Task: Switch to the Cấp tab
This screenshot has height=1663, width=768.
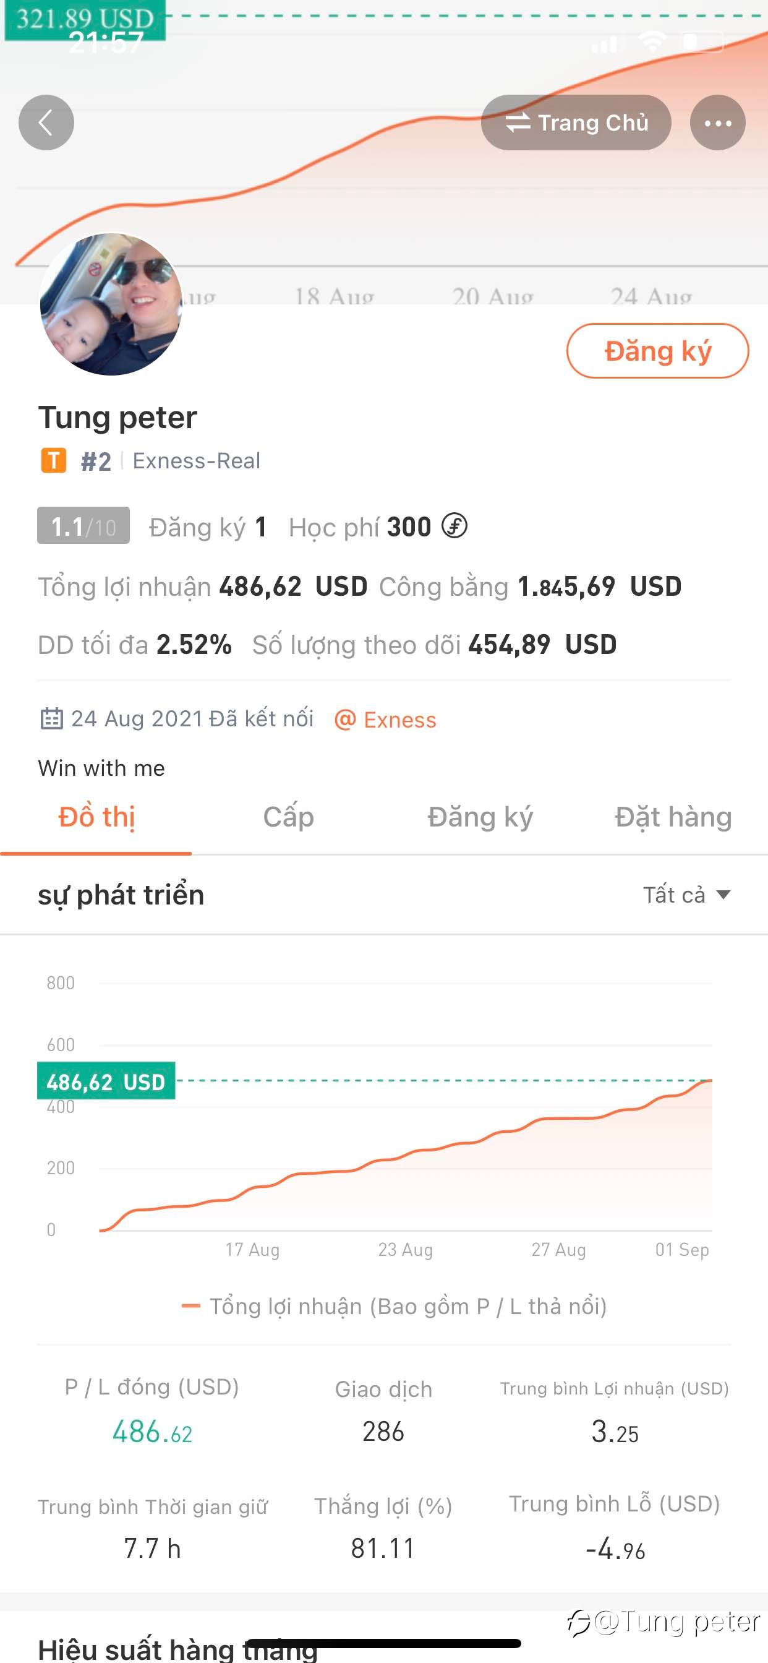Action: pyautogui.click(x=288, y=817)
